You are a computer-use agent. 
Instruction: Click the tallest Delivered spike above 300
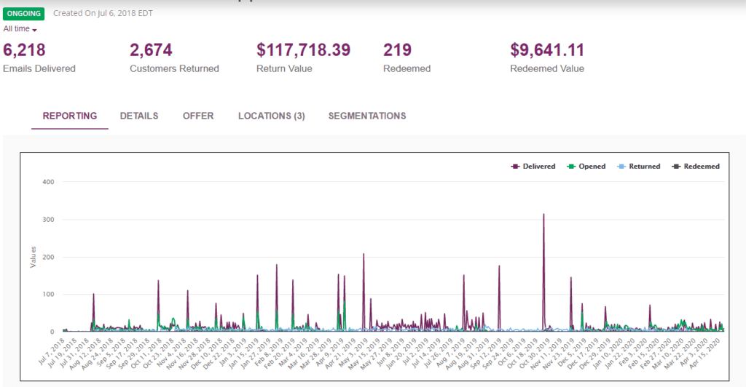tap(543, 215)
